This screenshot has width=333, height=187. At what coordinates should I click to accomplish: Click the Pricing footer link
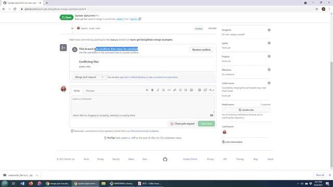coord(210,159)
